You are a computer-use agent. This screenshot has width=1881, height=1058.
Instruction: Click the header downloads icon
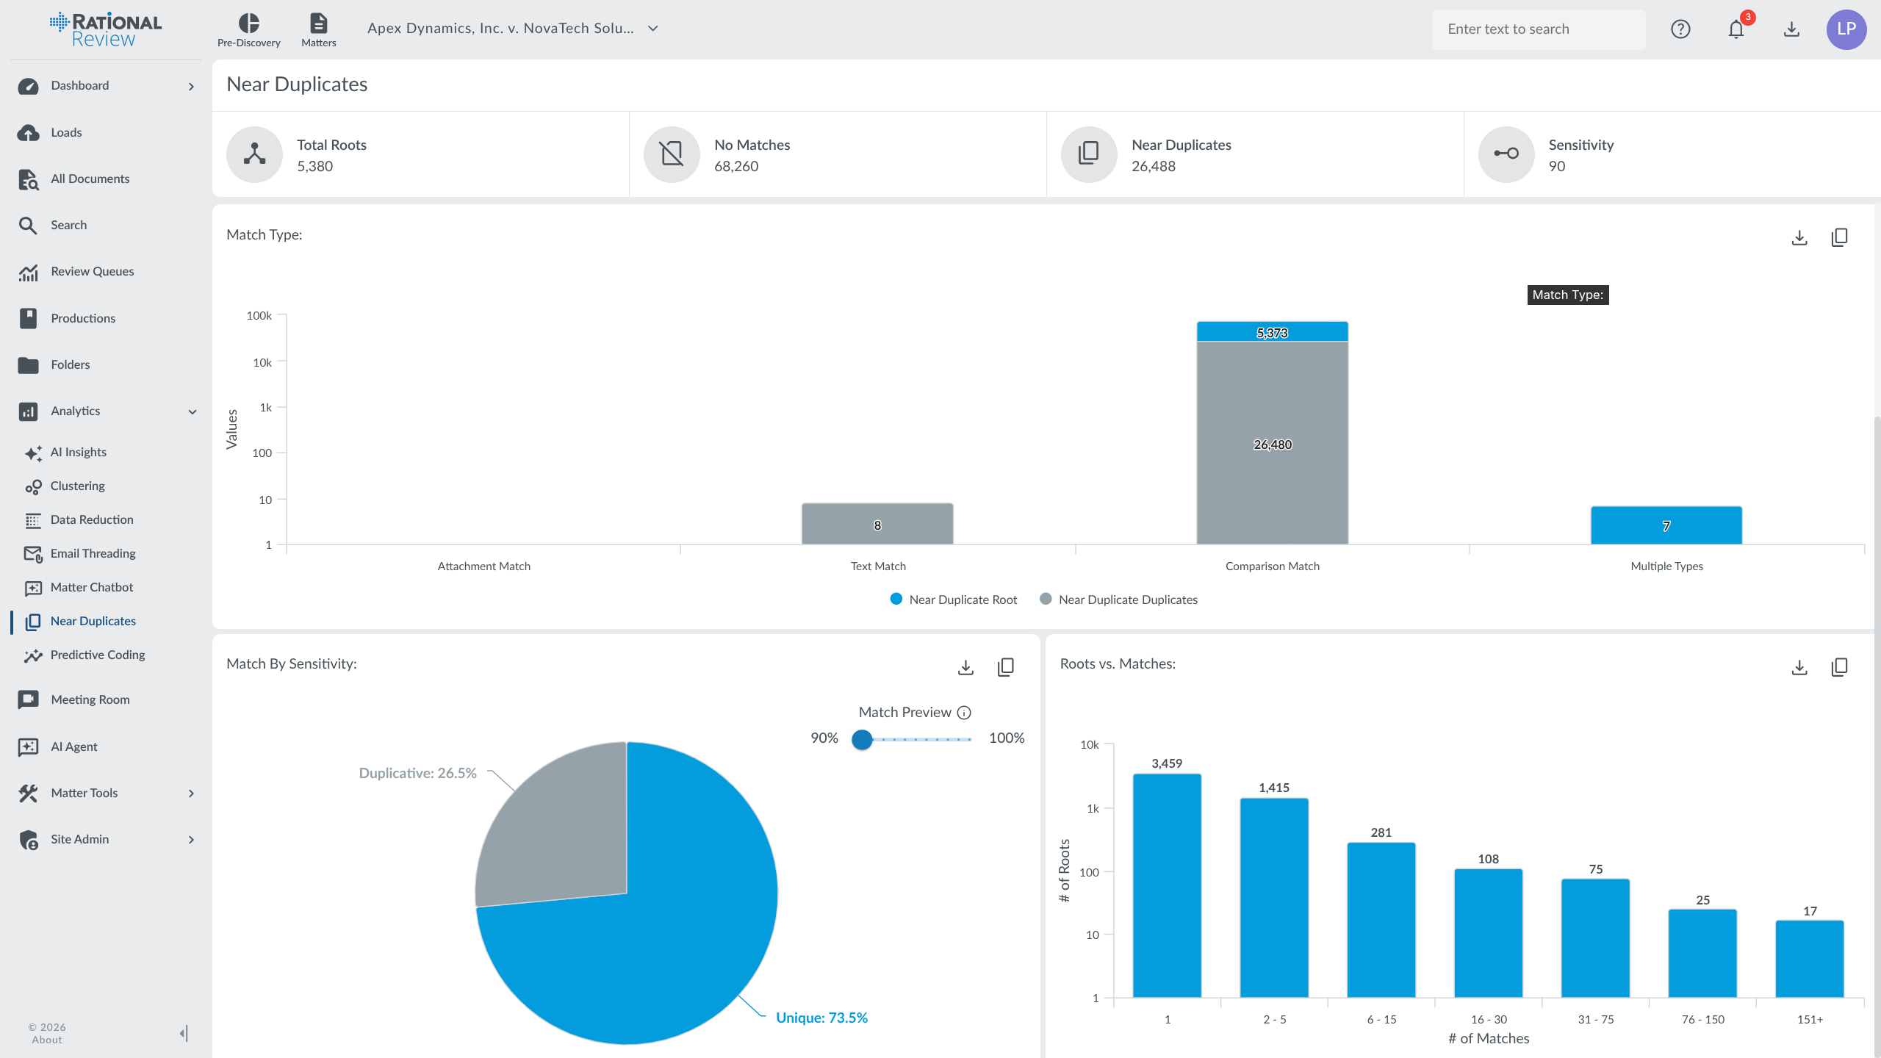coord(1791,29)
